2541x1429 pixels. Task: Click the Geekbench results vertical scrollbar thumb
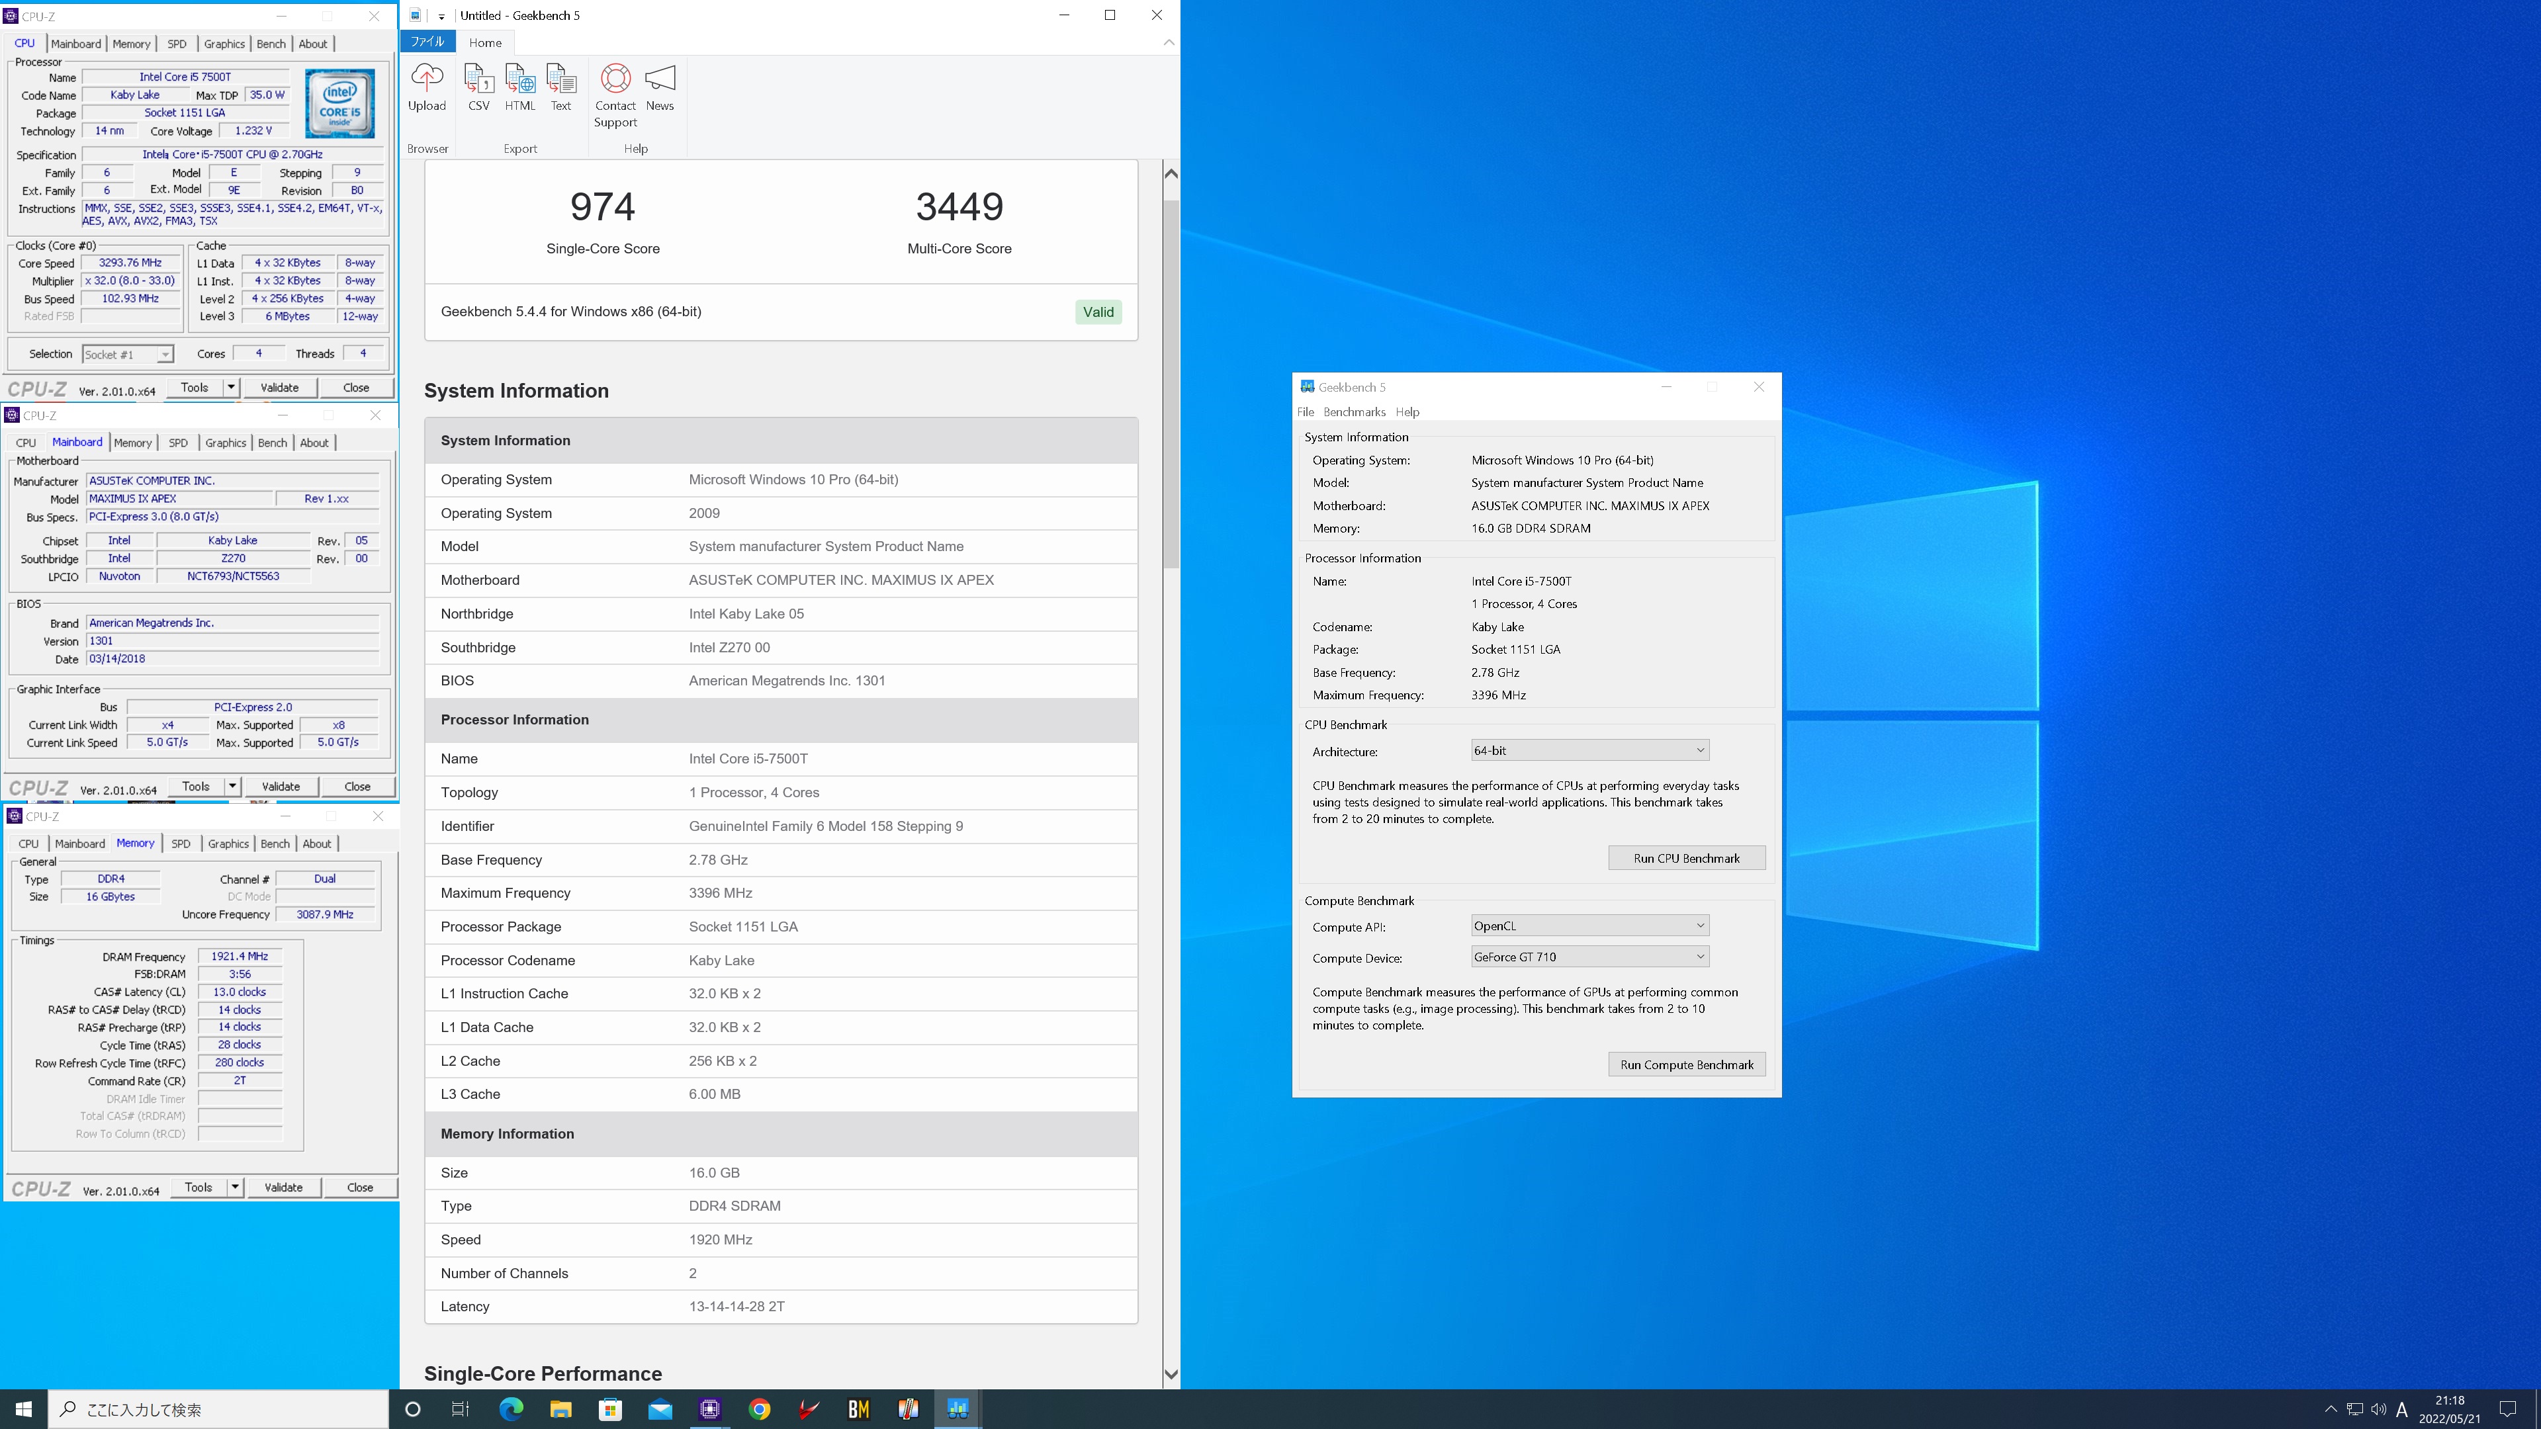click(x=1171, y=384)
